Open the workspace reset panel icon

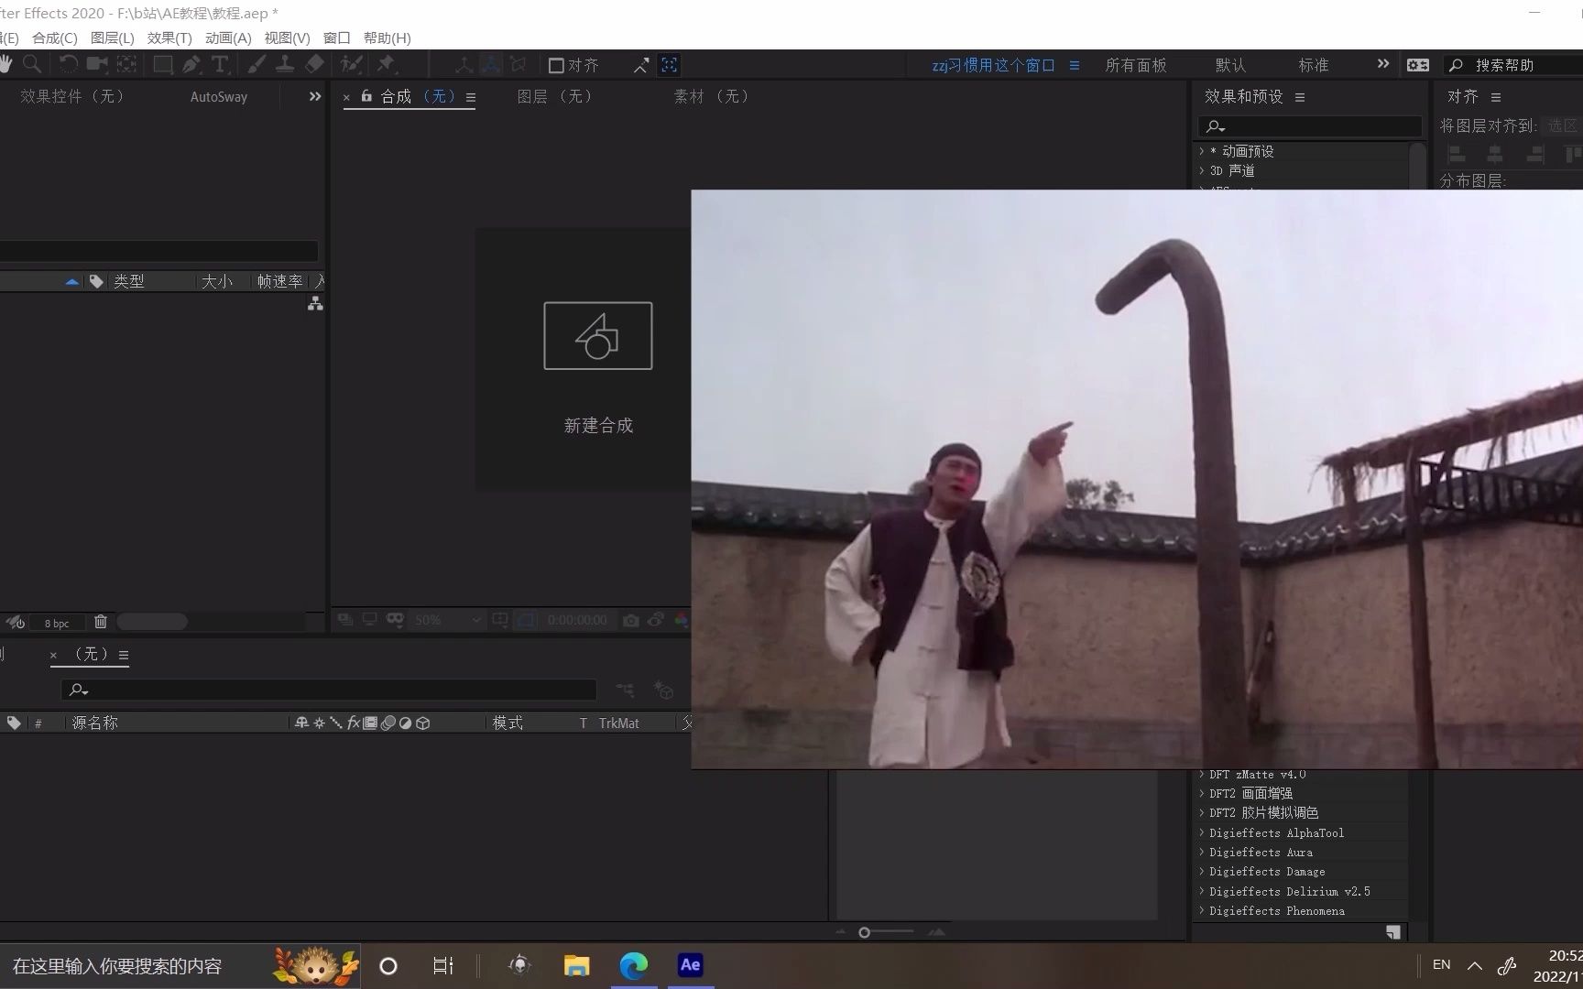[x=1418, y=65]
